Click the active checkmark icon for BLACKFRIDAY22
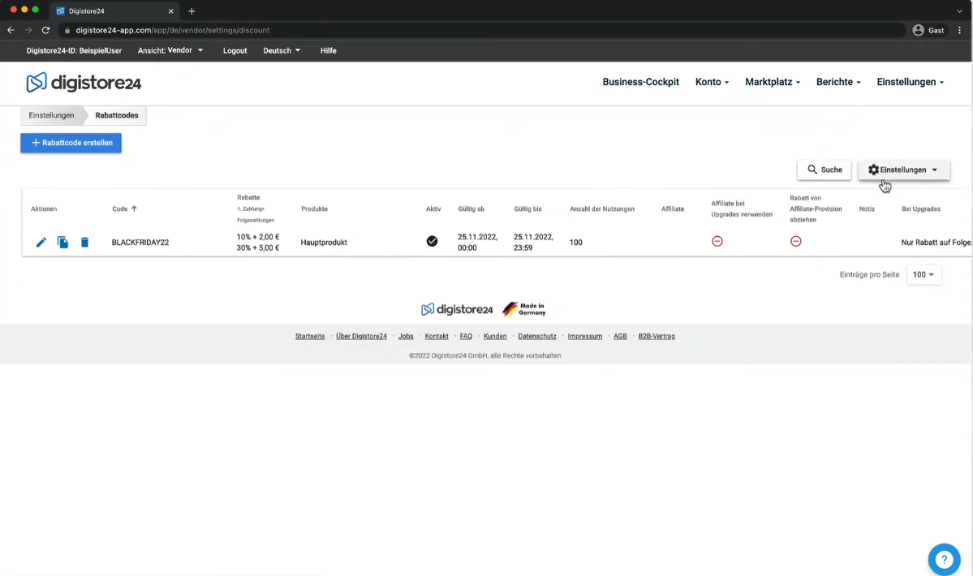Viewport: 973px width, 576px height. pyautogui.click(x=432, y=241)
